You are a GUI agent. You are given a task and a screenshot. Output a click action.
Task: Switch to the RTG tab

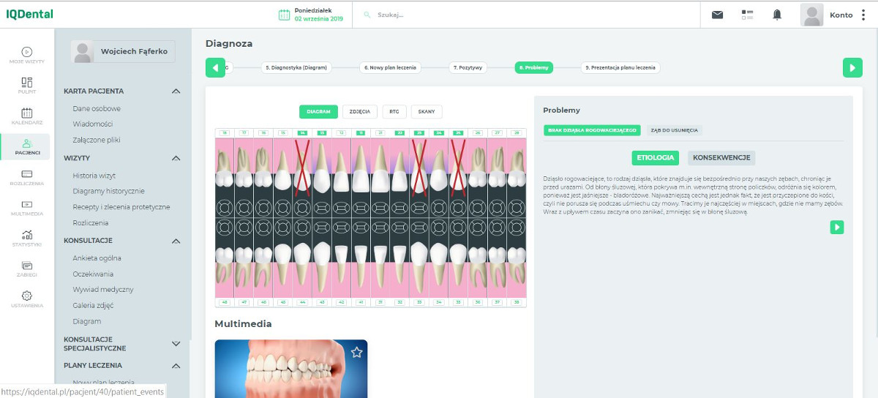394,112
